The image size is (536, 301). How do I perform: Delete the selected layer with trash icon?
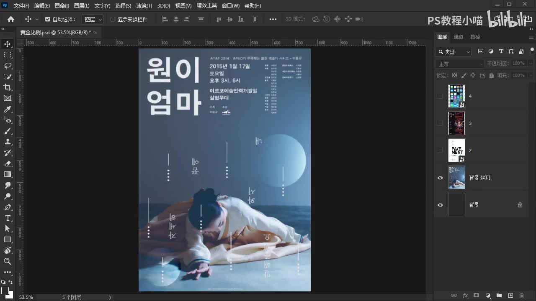tap(522, 296)
